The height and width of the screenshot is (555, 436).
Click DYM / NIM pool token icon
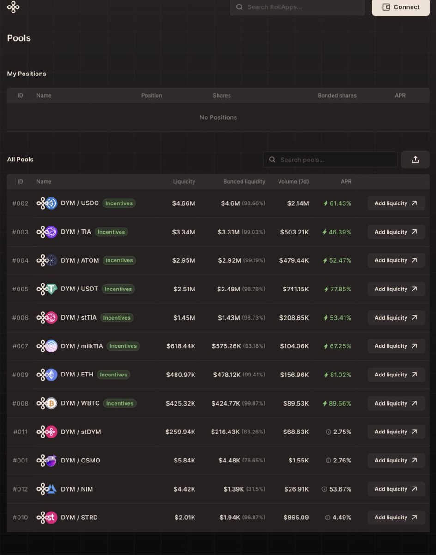[x=47, y=489]
